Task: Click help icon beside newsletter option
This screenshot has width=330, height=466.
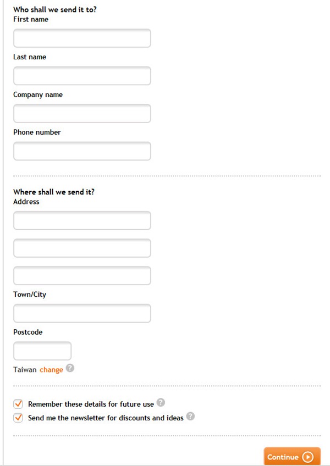Action: pos(190,417)
